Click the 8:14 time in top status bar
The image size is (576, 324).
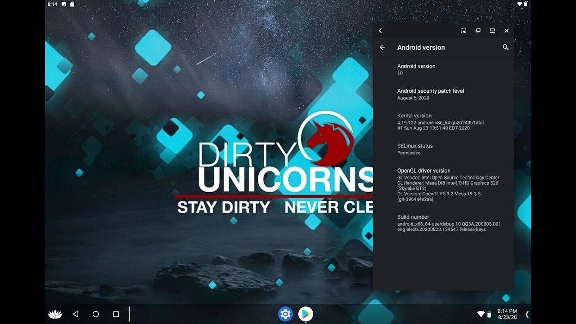(52, 4)
